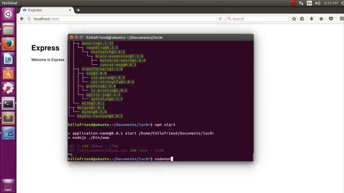This screenshot has height=193, width=344.
Task: Go to Firefox home page icon
Action: [x=321, y=19]
